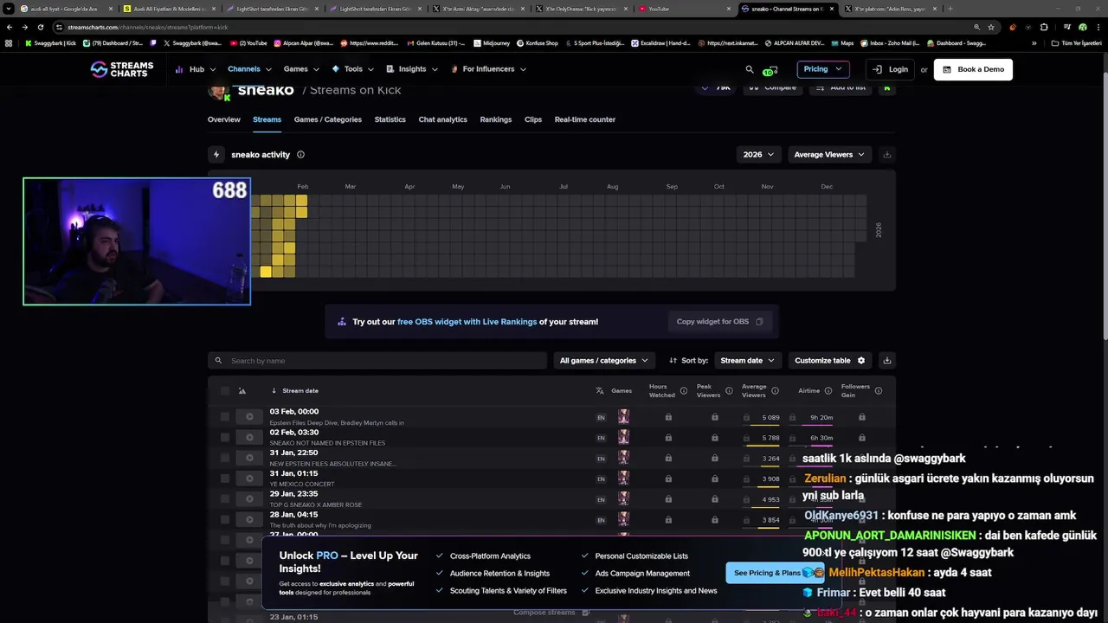Switch to the Real-time counter tab
This screenshot has width=1108, height=623.
click(x=585, y=119)
